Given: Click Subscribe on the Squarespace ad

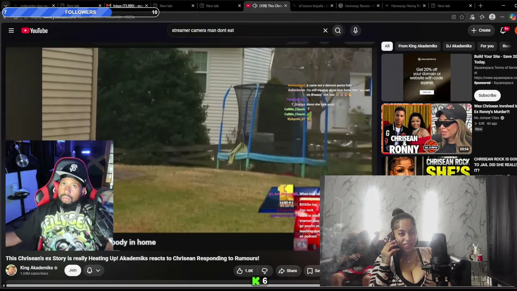Looking at the screenshot, I should (x=487, y=95).
